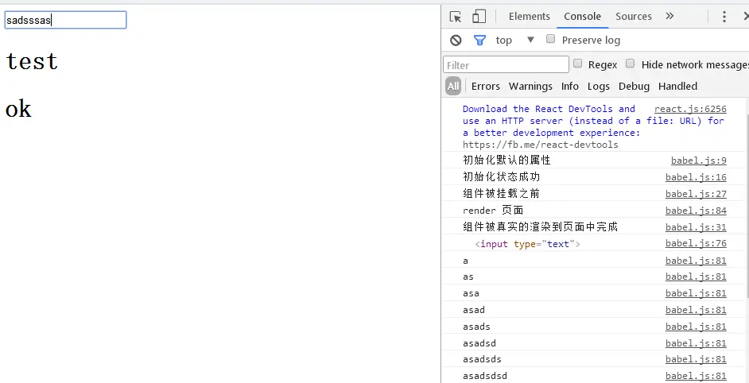This screenshot has height=383, width=749.
Task: Click the console log '初始化状态成功'
Action: (x=501, y=177)
